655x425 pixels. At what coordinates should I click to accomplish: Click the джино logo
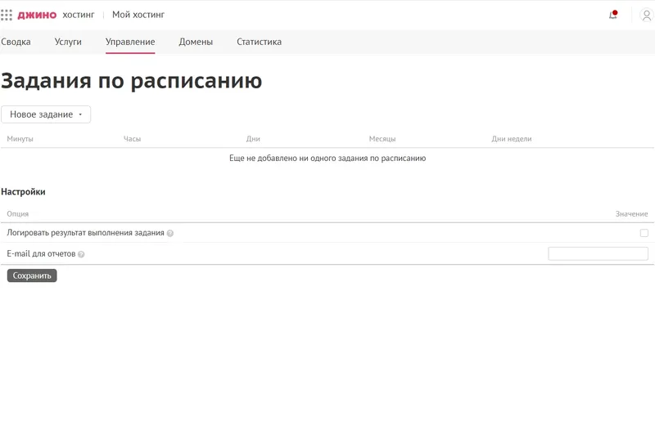(37, 15)
